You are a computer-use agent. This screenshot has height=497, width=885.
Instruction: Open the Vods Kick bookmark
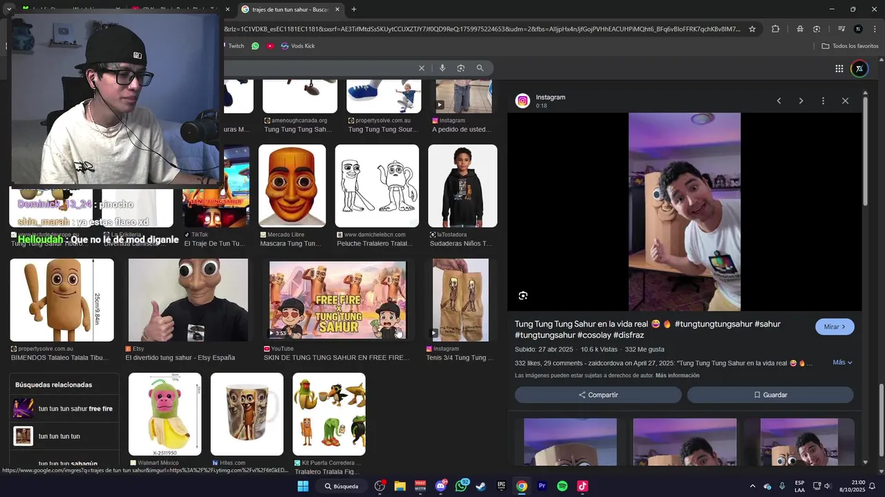pos(298,46)
